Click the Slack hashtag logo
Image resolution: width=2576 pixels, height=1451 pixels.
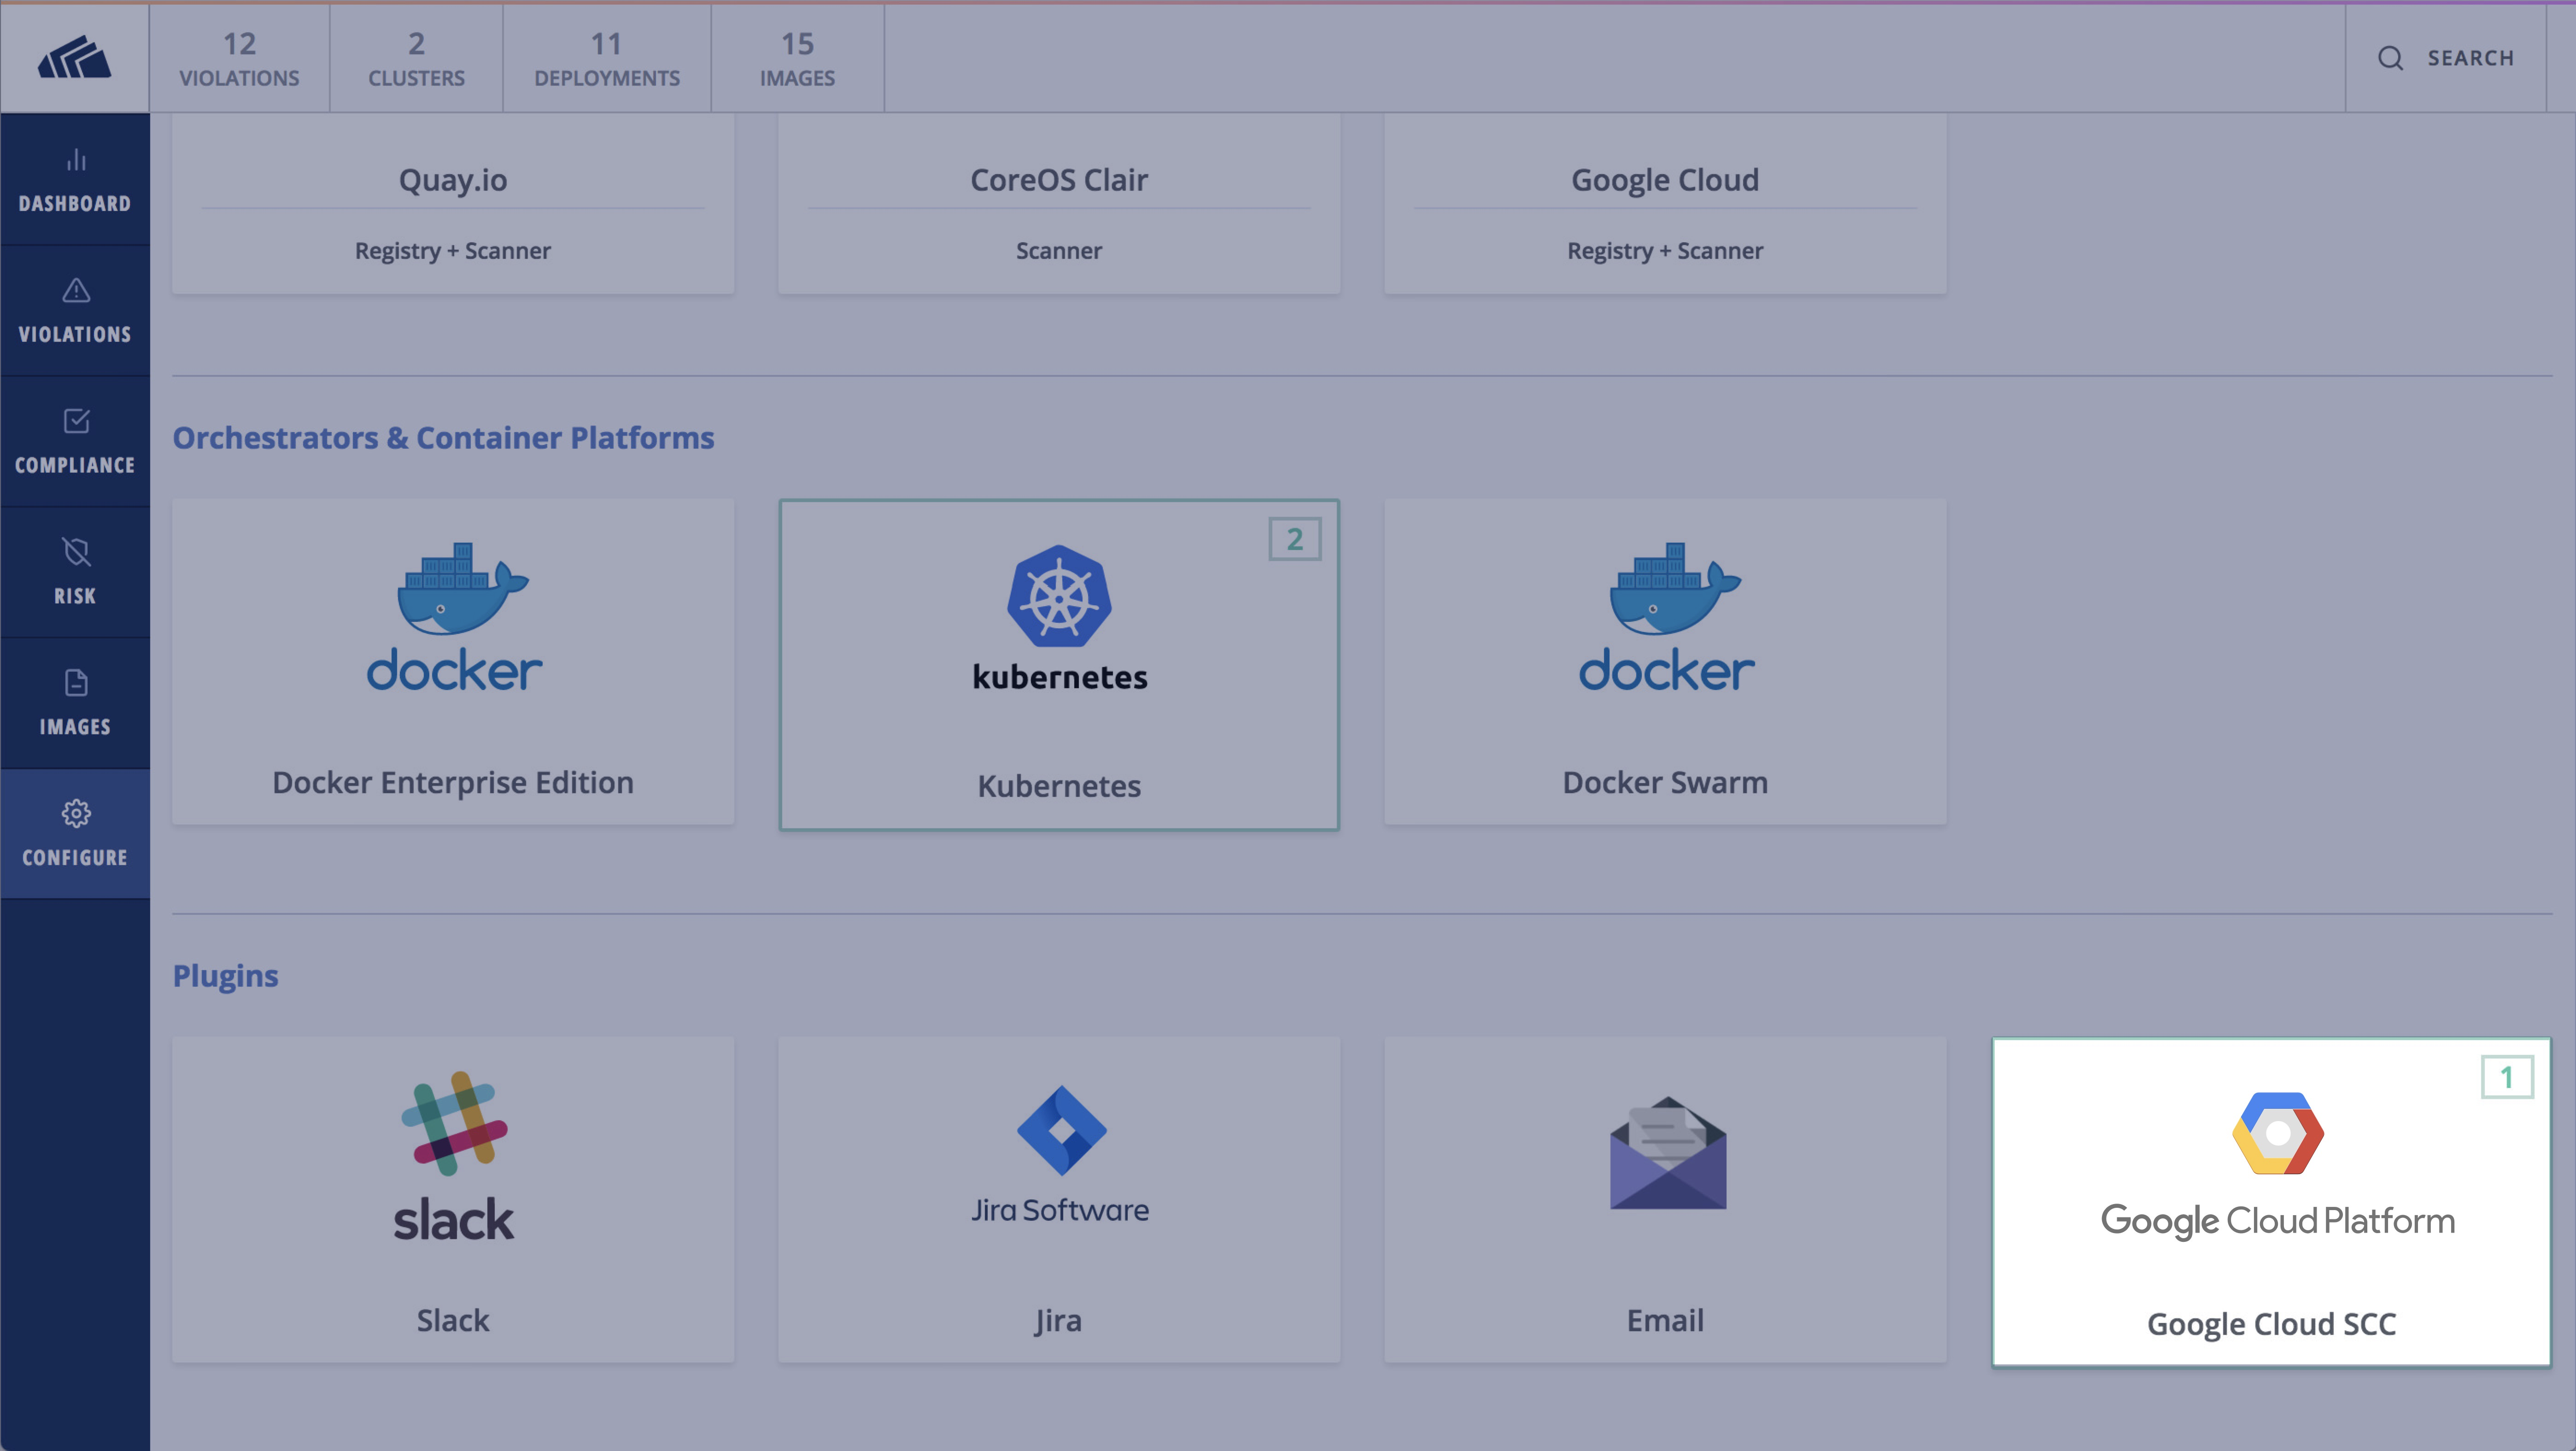point(454,1123)
